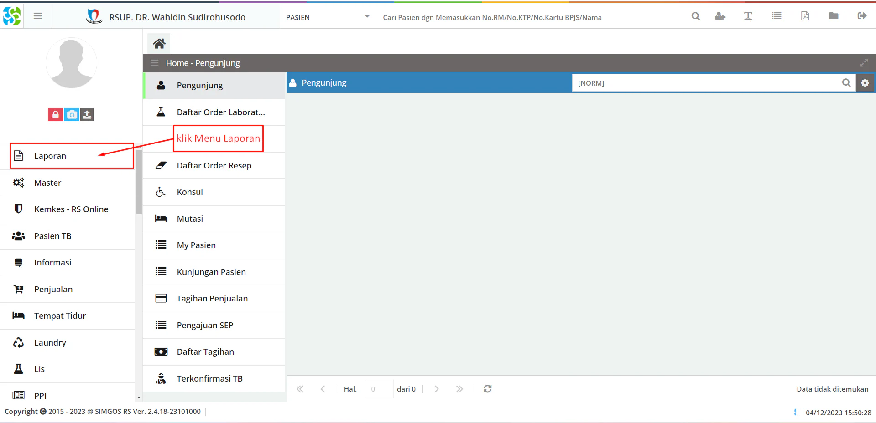Click the Home tab icon
The height and width of the screenshot is (423, 876).
pos(159,44)
